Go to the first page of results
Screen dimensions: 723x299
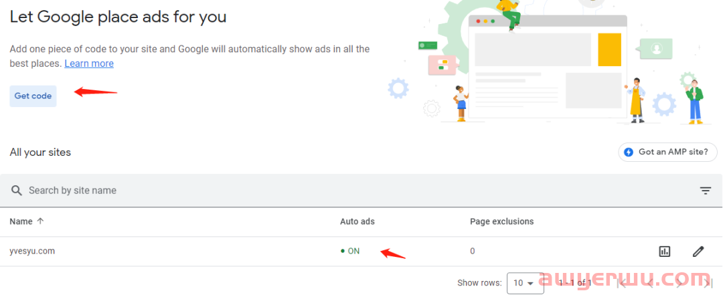pos(621,283)
